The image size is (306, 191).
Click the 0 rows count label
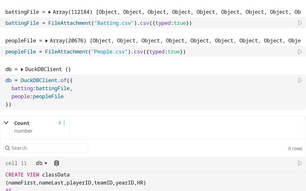click(x=295, y=149)
